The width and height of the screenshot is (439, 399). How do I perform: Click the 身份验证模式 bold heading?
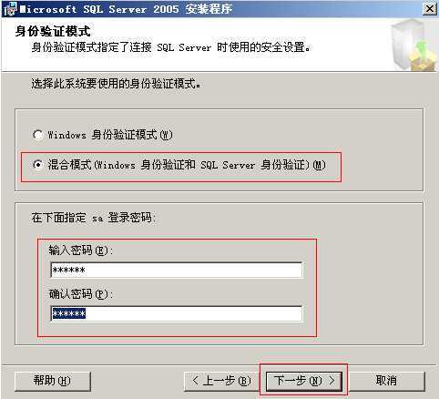pos(53,31)
